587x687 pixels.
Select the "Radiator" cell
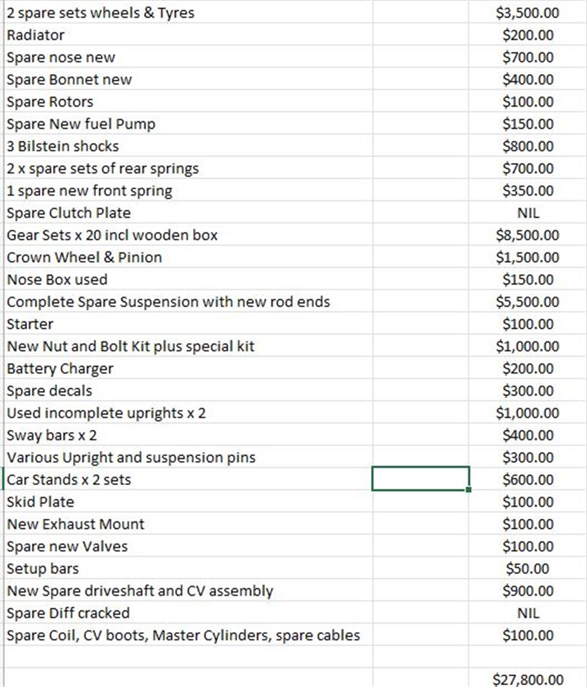click(x=36, y=35)
